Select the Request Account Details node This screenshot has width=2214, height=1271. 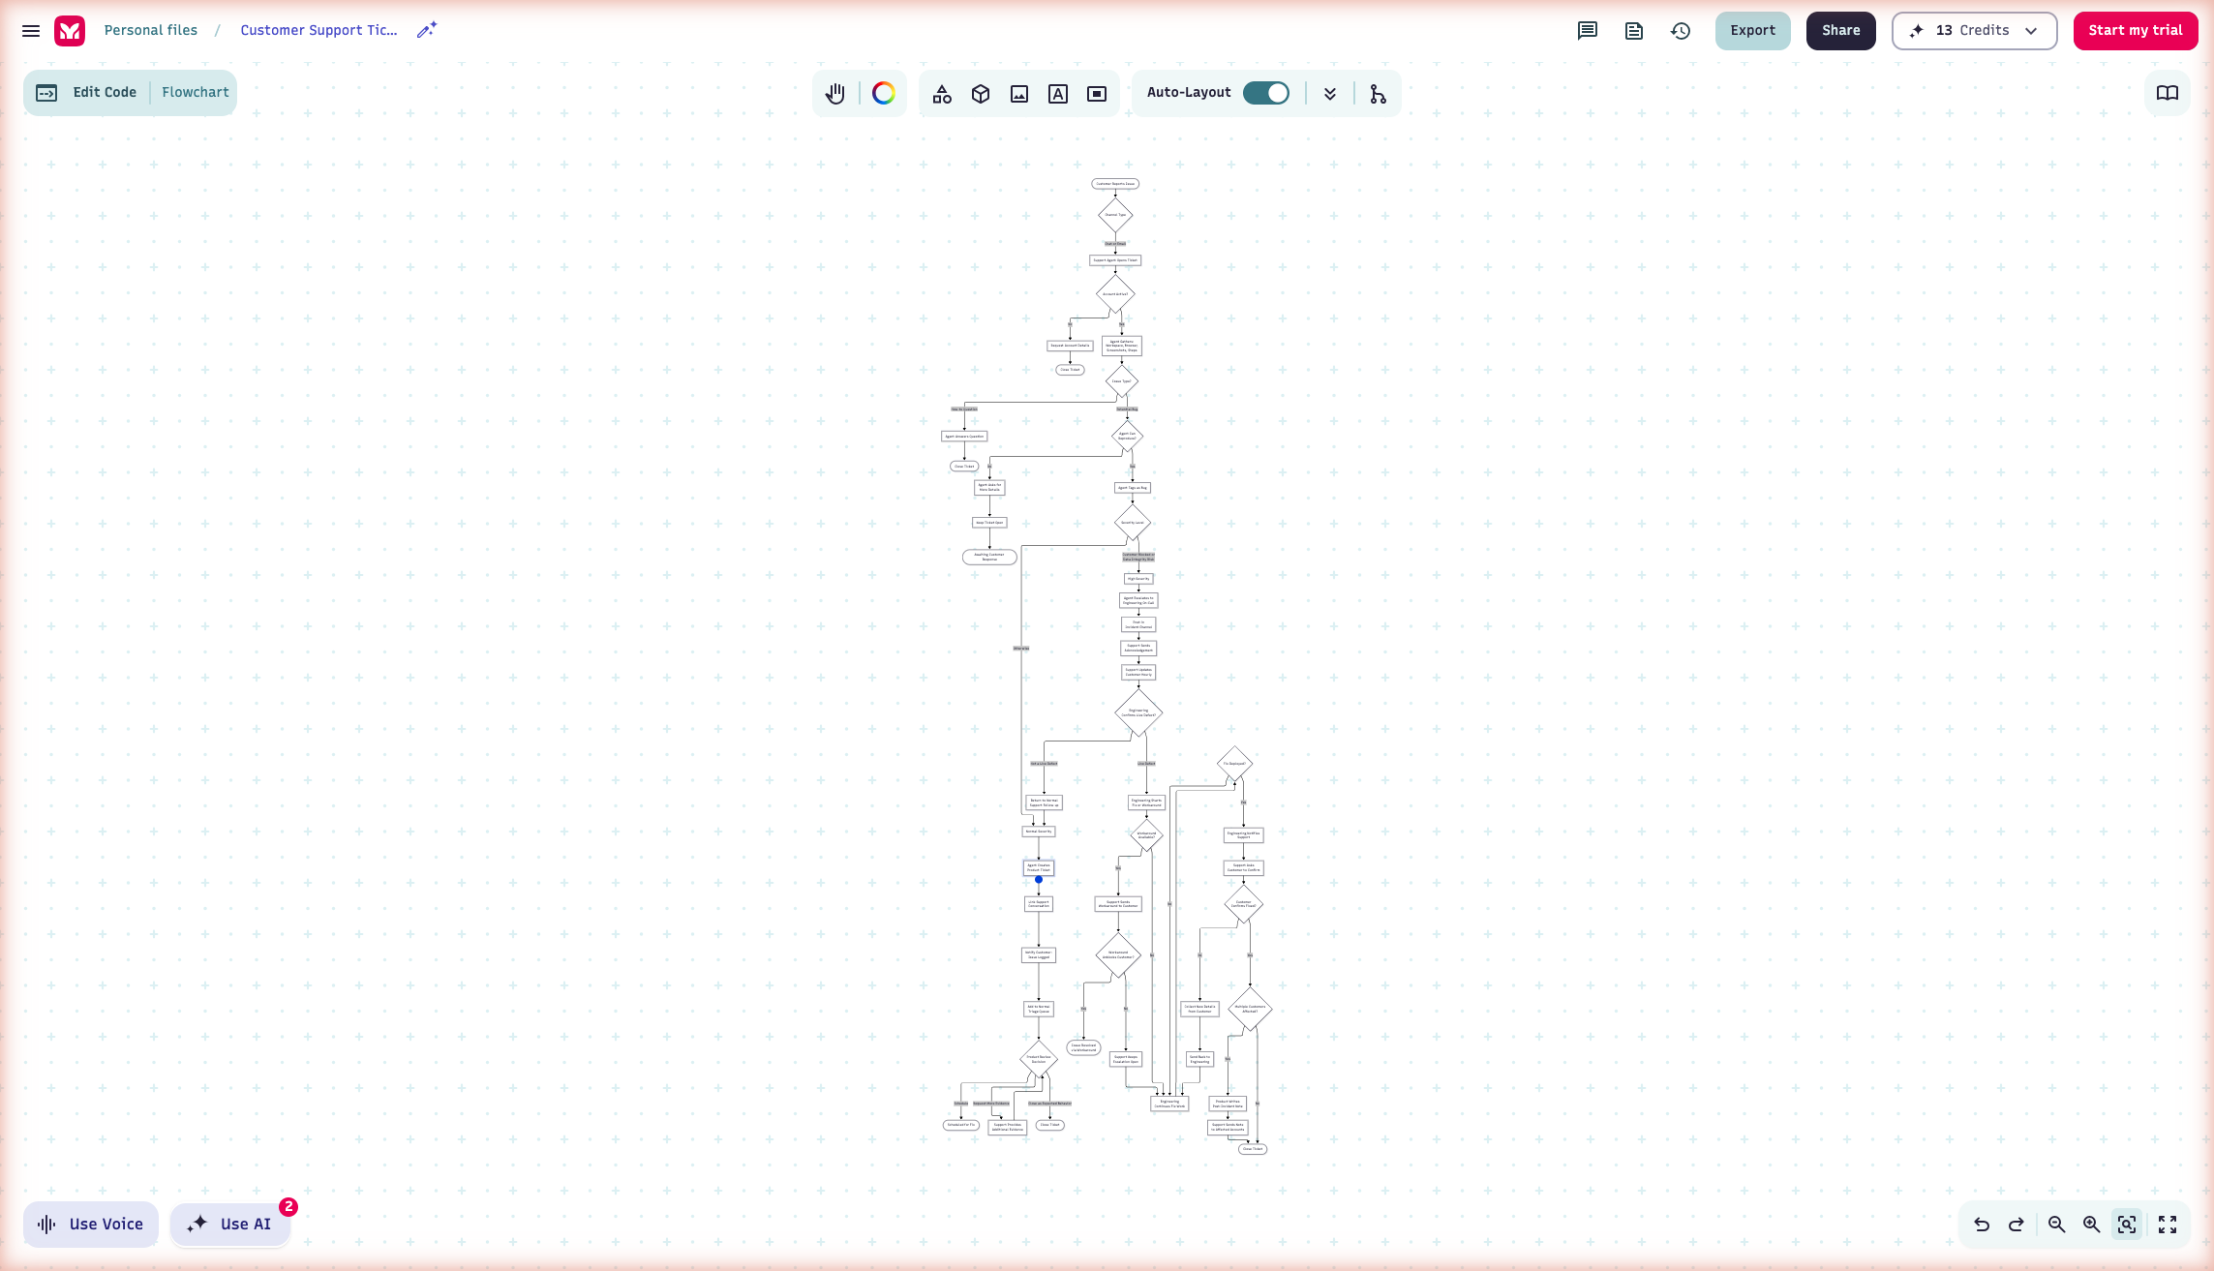pyautogui.click(x=1070, y=346)
